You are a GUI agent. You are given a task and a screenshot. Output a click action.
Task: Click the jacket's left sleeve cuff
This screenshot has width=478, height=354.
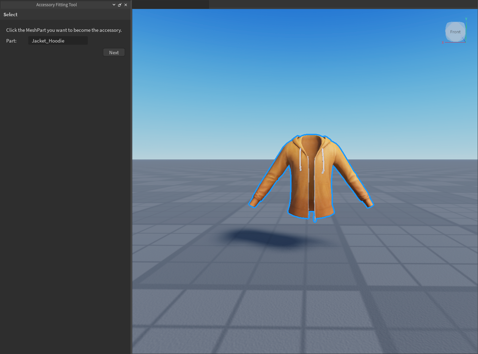pyautogui.click(x=255, y=203)
